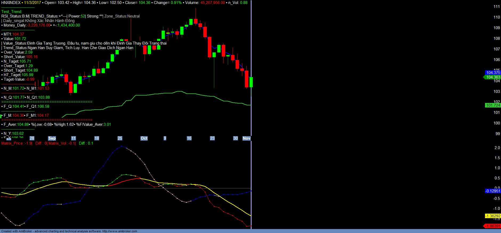
Task: Click the HNXINDEX symbol title
Action: [x=11, y=3]
